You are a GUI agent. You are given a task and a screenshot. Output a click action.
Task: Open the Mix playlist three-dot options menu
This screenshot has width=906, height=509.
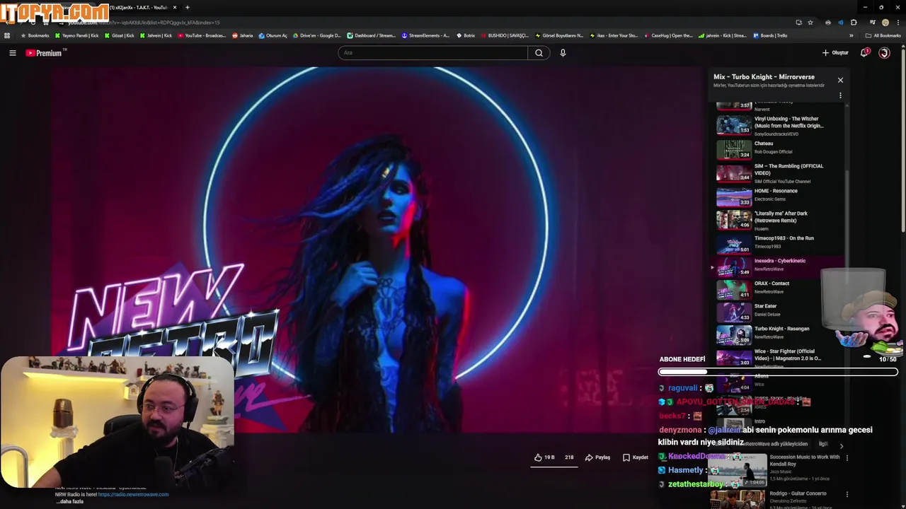point(840,95)
